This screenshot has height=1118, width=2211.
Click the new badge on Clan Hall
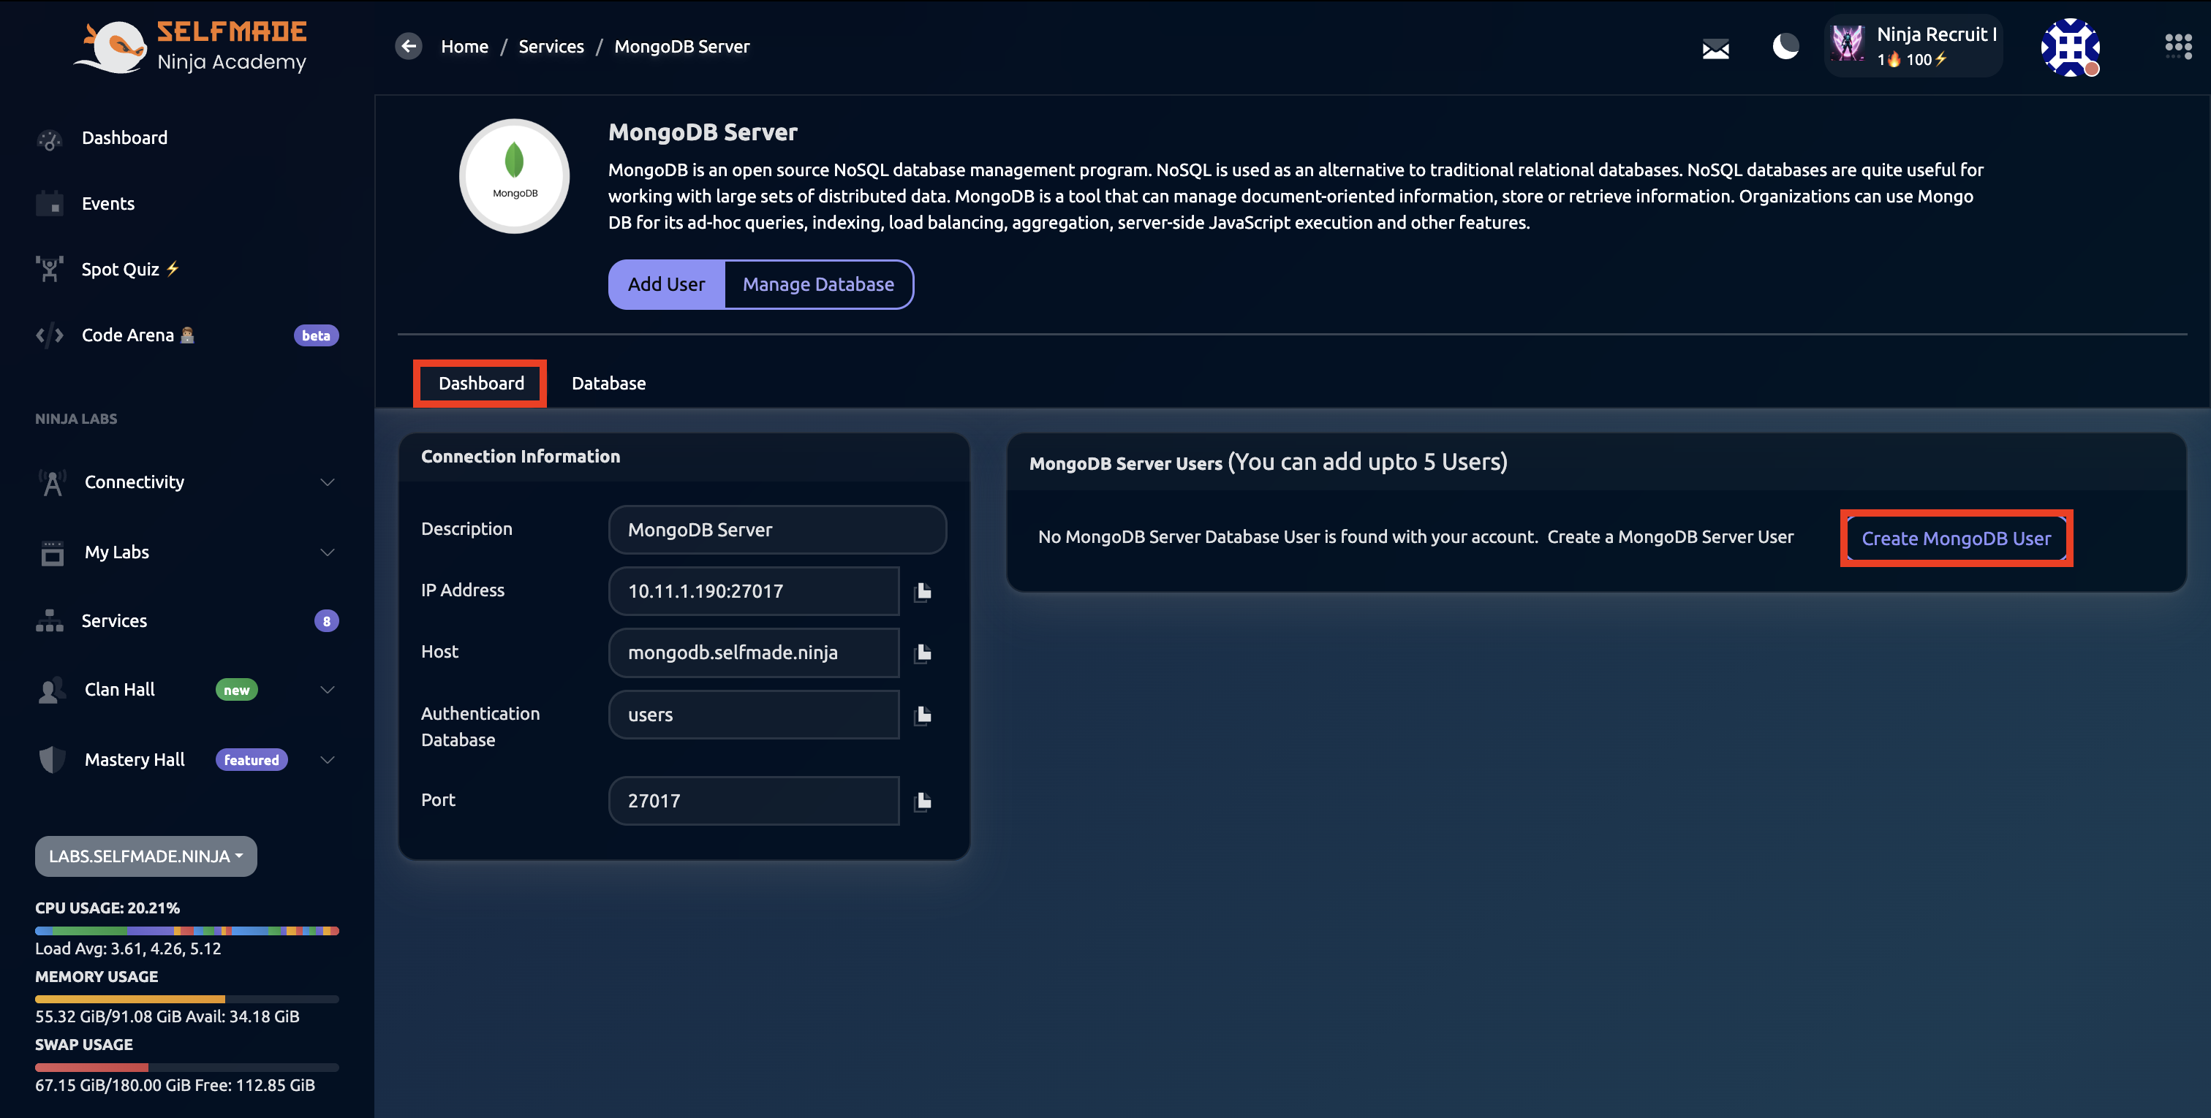pyautogui.click(x=236, y=690)
